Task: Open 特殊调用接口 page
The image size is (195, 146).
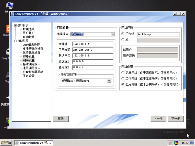Action: pos(32,64)
